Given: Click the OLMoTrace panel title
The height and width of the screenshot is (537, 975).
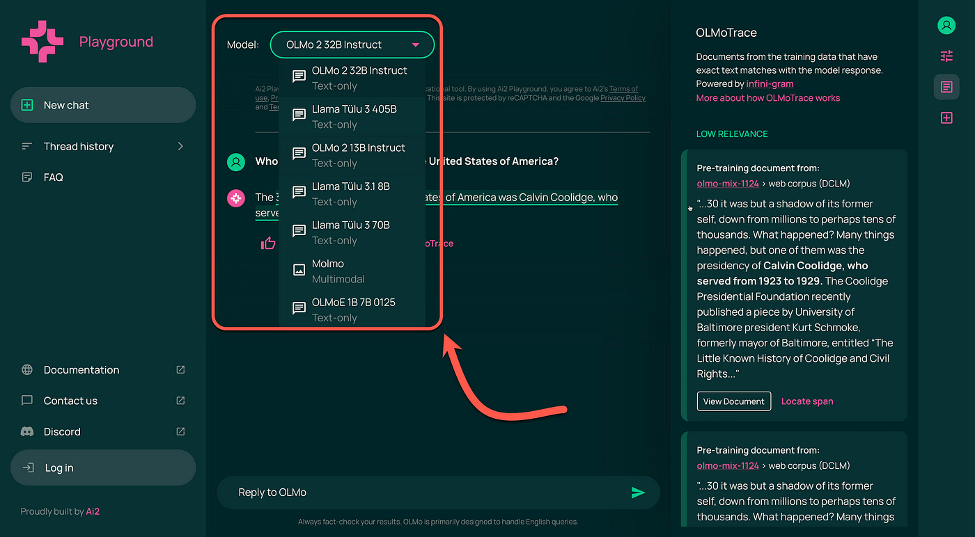Looking at the screenshot, I should click(x=726, y=33).
